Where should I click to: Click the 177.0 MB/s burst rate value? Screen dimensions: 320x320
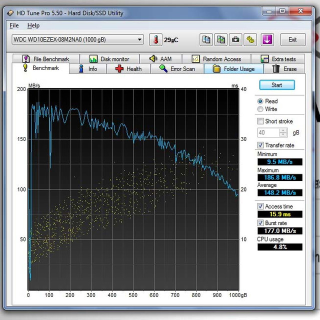280,230
